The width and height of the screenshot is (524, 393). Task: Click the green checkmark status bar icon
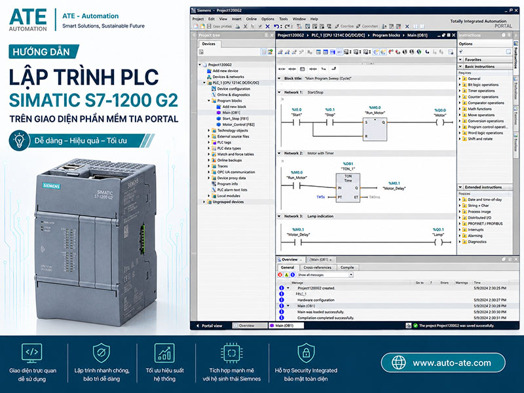415,326
